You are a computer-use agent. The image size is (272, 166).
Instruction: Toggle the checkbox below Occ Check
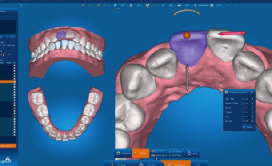click(x=170, y=155)
